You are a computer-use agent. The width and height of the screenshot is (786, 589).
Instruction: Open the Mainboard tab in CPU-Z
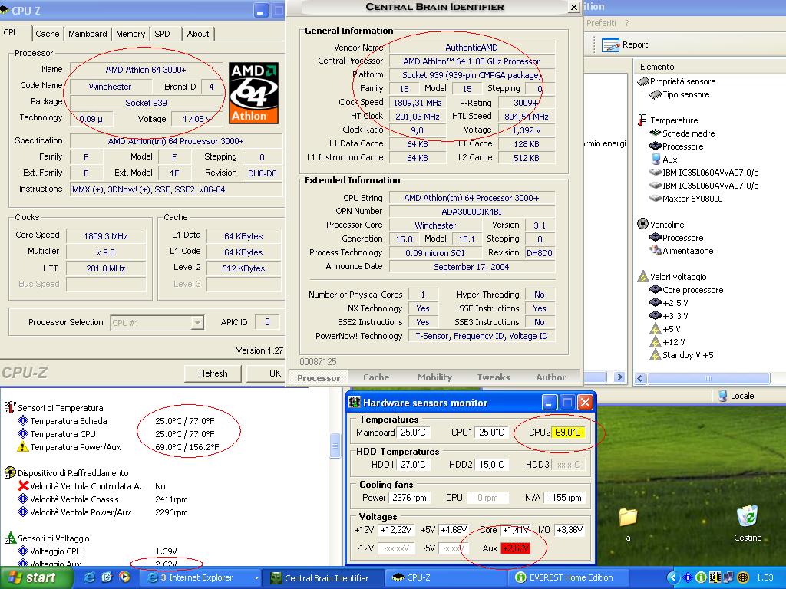88,34
